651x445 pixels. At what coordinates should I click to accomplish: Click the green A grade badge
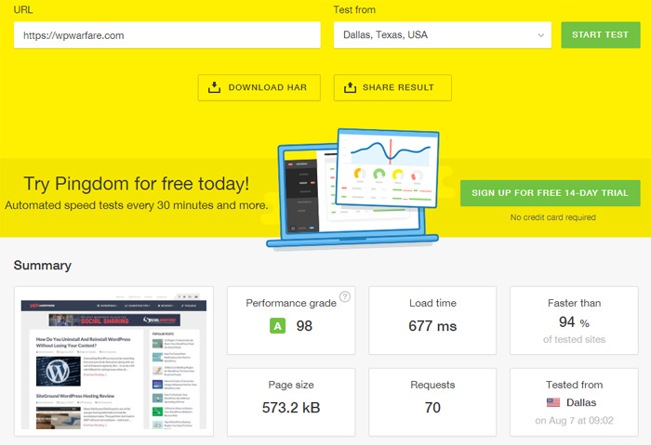pyautogui.click(x=278, y=326)
